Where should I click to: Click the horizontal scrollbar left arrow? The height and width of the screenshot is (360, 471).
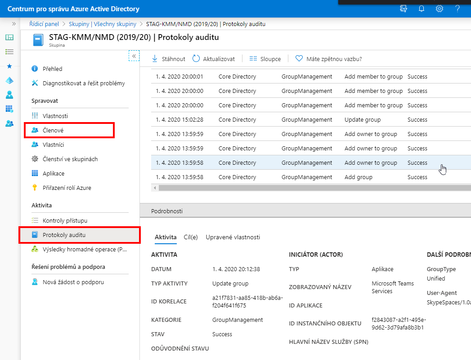[x=155, y=188]
